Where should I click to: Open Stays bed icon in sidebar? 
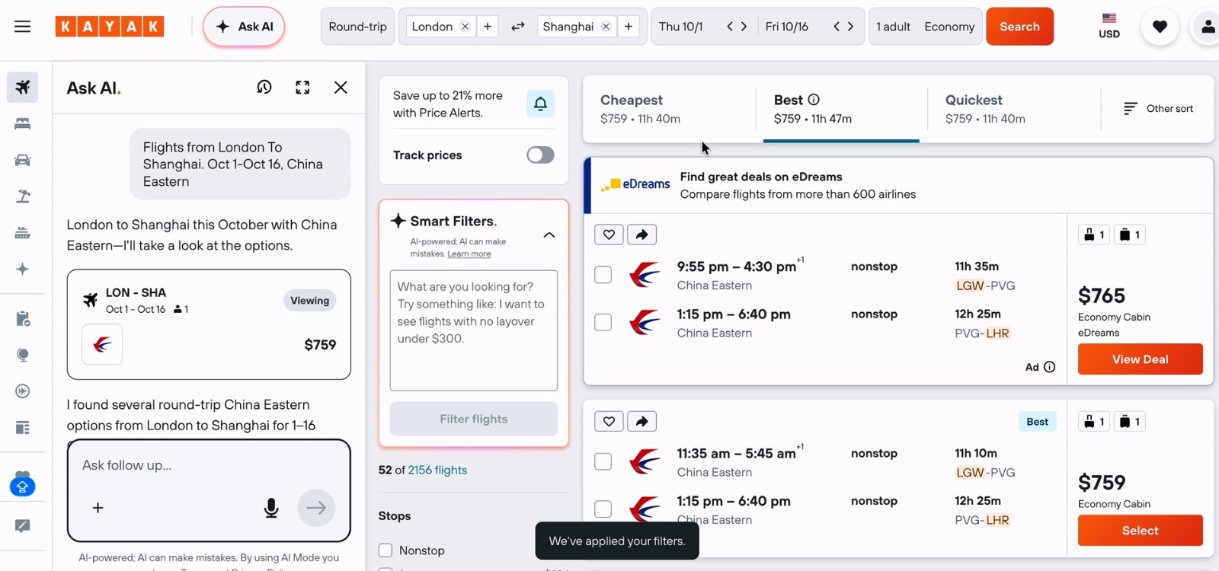tap(23, 123)
